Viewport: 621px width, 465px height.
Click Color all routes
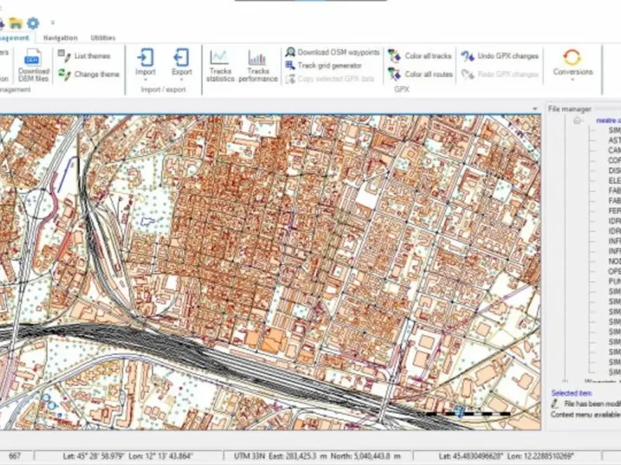pos(420,74)
